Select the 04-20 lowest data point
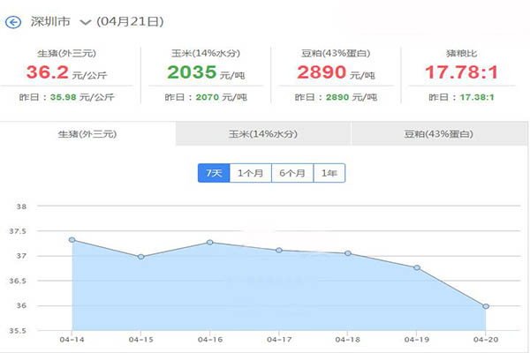Image resolution: width=530 pixels, height=353 pixels. [x=485, y=306]
